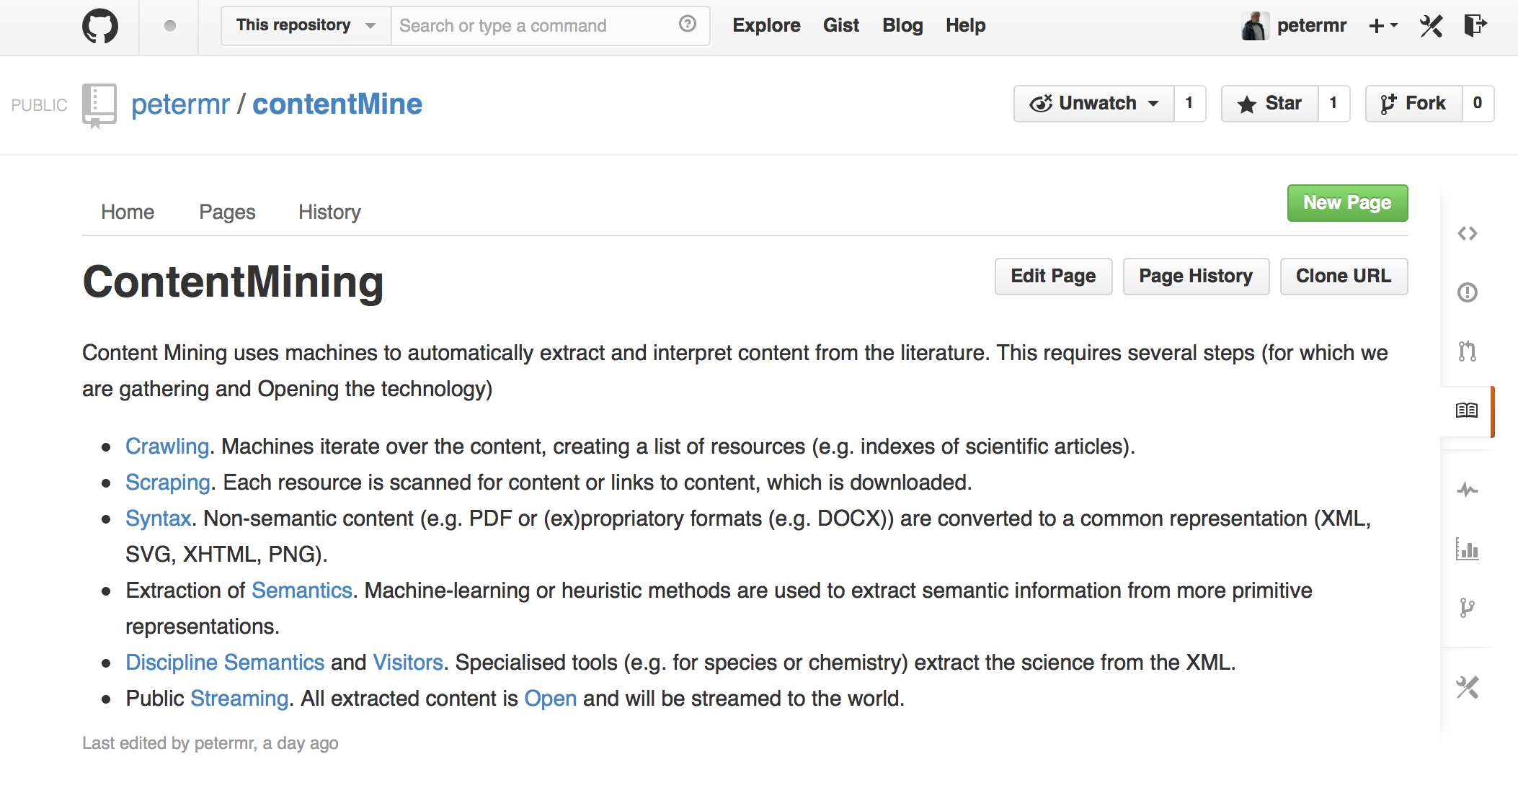Expand the This repository search scope
The width and height of the screenshot is (1518, 785).
[x=306, y=26]
